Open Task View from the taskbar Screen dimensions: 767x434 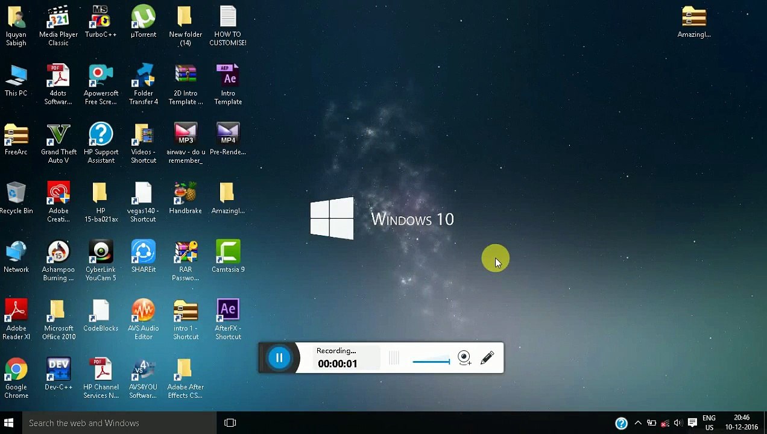(x=230, y=423)
